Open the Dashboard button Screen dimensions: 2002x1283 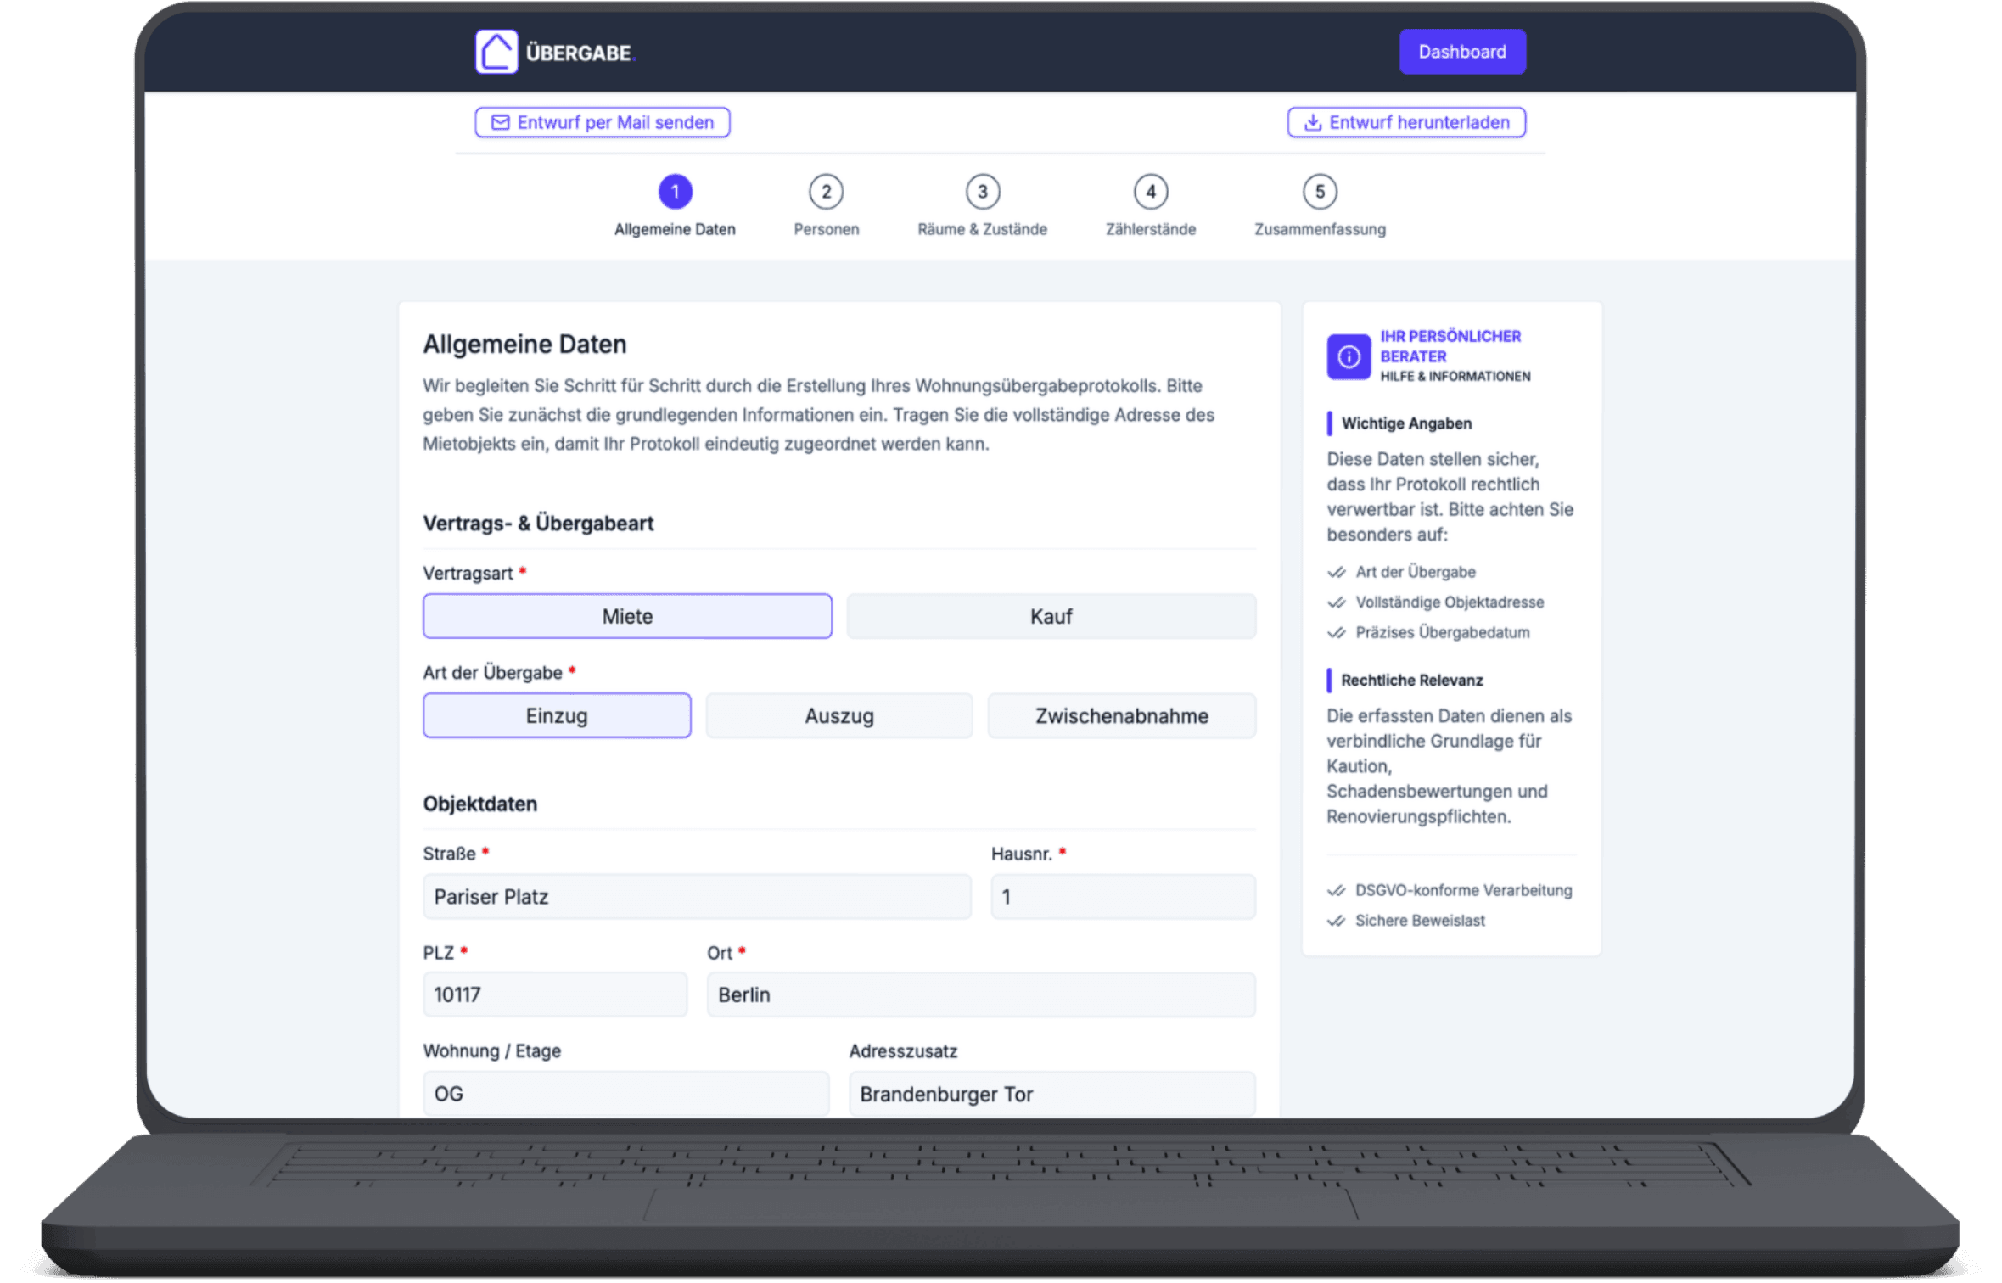click(x=1461, y=52)
